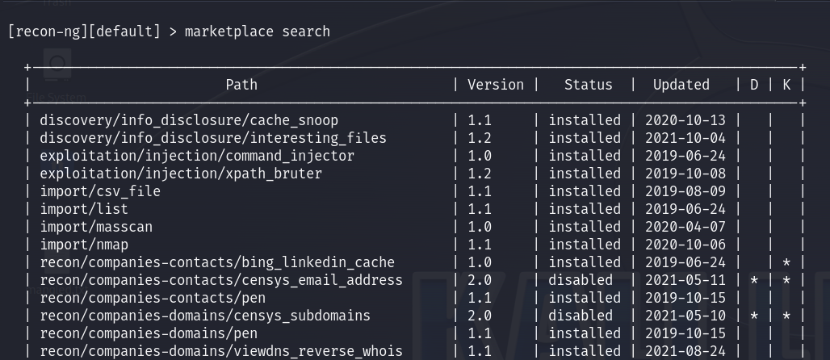Select the import/csv_file path
Image resolution: width=830 pixels, height=360 pixels.
click(100, 191)
